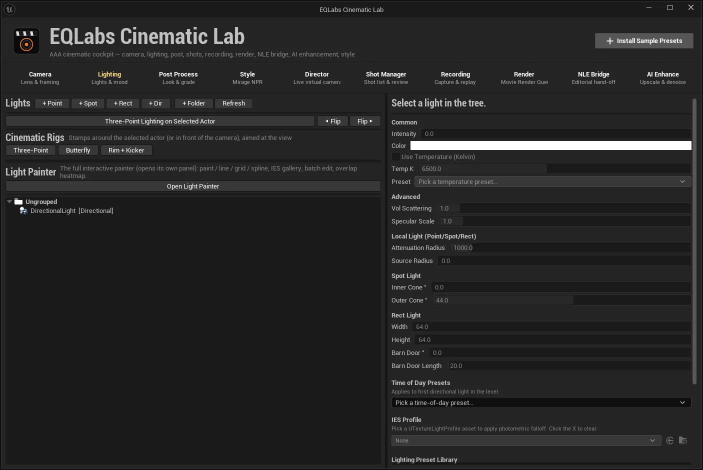703x470 pixels.
Task: Select DirectionalLight [Directional] in the tree
Action: [x=71, y=211]
